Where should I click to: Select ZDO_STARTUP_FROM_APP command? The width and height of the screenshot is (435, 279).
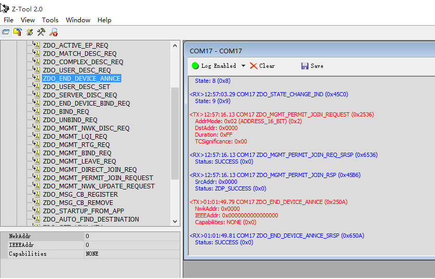click(83, 211)
